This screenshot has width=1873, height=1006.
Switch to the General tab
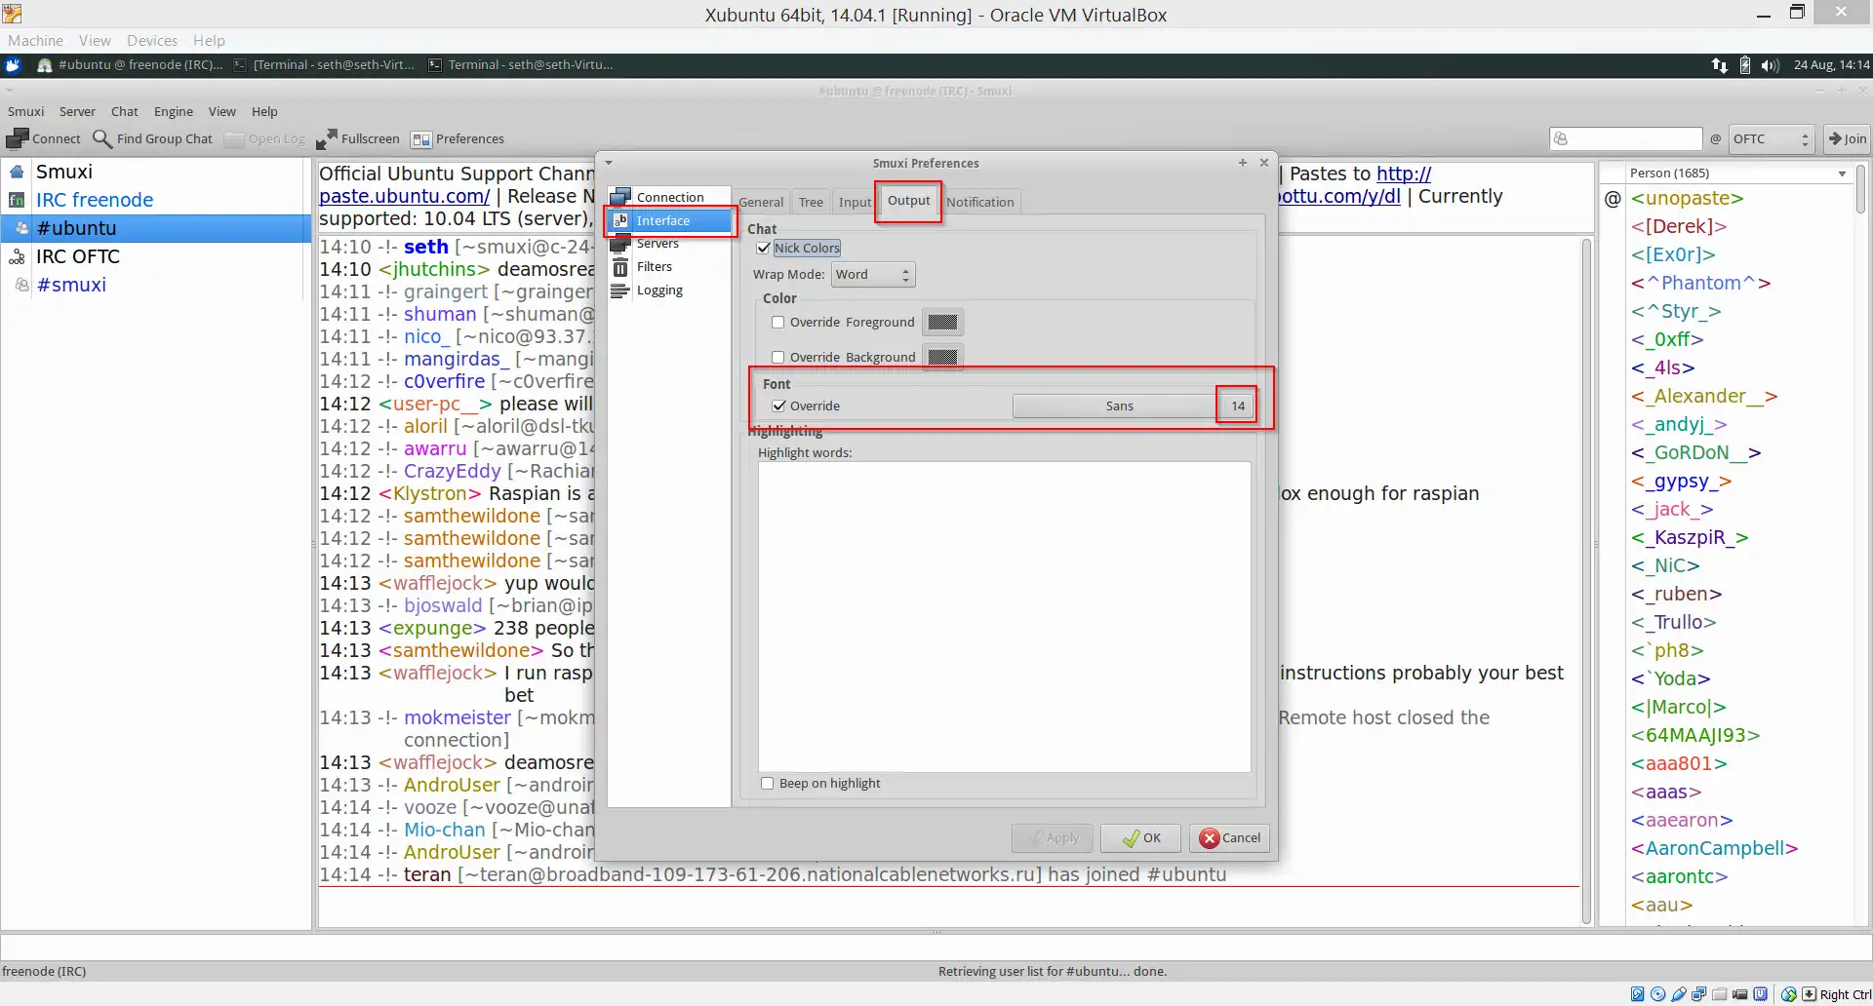pyautogui.click(x=761, y=203)
